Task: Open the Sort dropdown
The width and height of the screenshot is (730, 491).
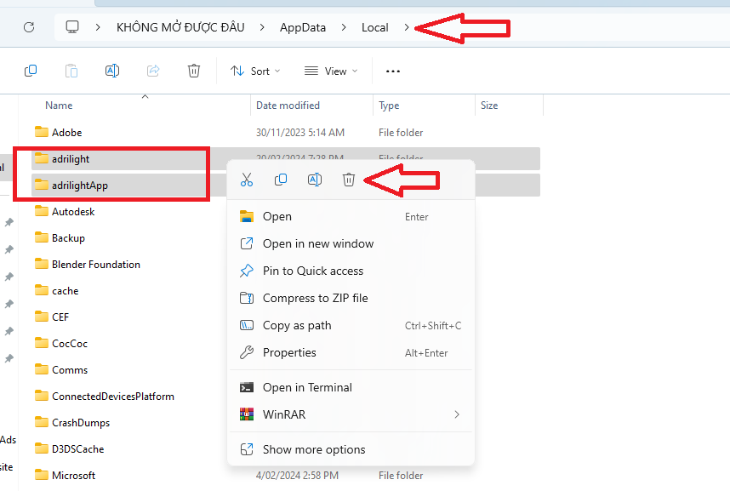Action: (x=255, y=71)
